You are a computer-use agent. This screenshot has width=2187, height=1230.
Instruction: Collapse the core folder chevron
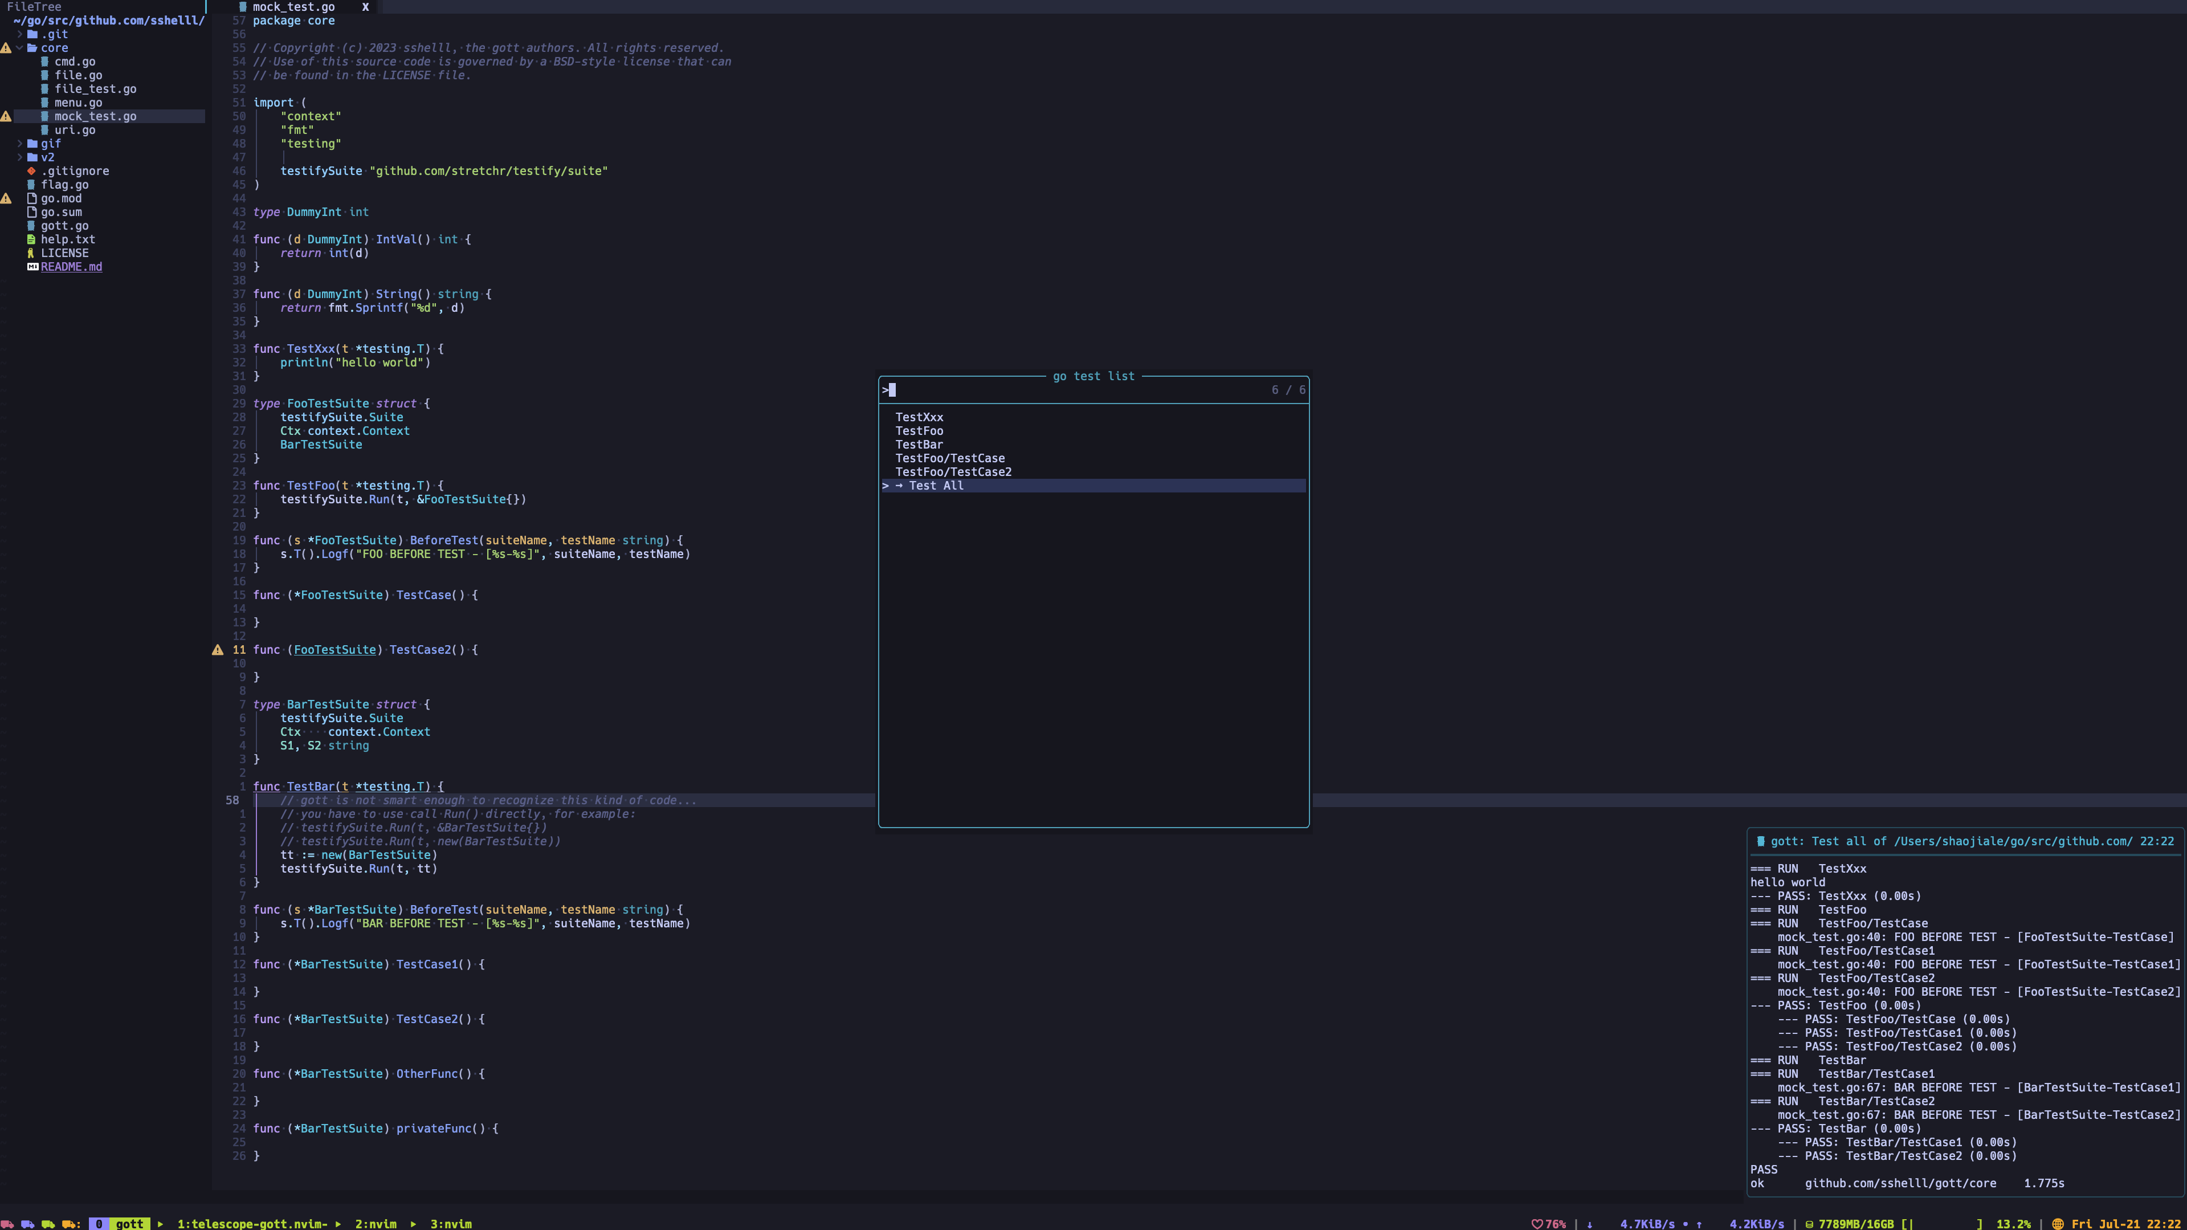[x=19, y=48]
